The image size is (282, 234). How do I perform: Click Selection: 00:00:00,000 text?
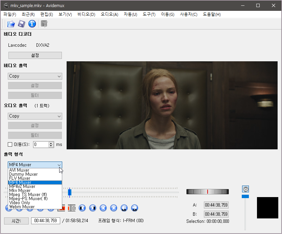(208, 221)
